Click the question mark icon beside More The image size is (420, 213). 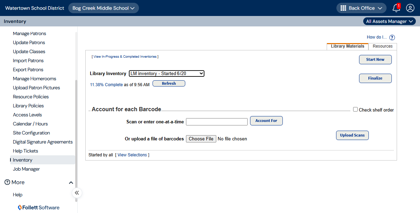pos(7,182)
